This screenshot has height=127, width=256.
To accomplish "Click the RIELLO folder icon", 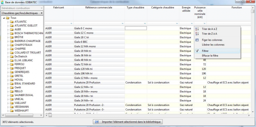I will (12, 91).
